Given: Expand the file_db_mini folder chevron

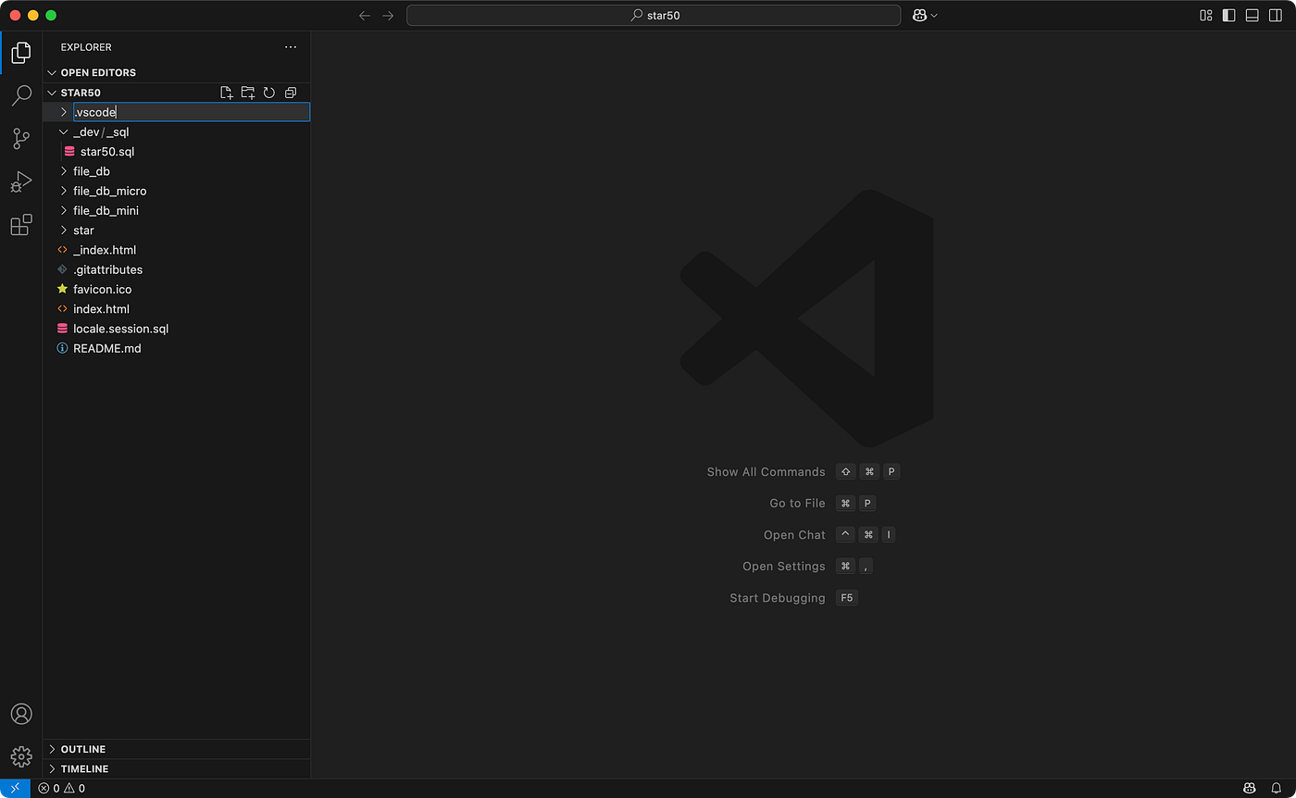Looking at the screenshot, I should pyautogui.click(x=64, y=211).
